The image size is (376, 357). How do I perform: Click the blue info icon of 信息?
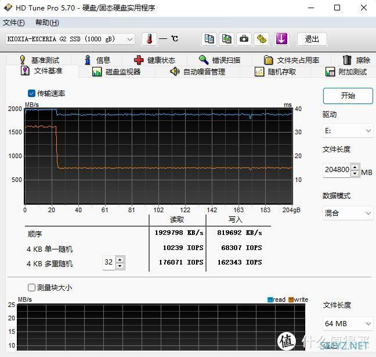(88, 60)
